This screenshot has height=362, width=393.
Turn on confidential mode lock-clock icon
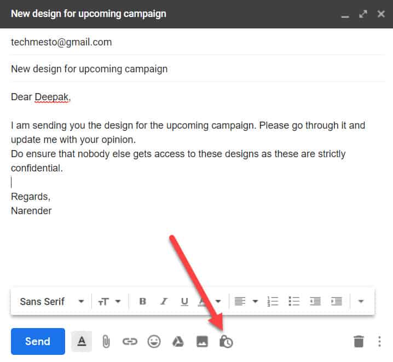226,341
